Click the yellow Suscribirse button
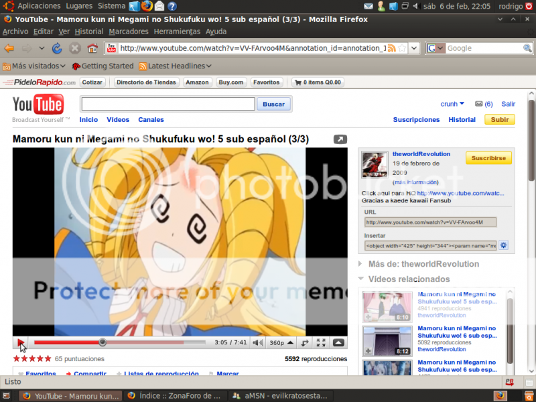 click(x=488, y=158)
